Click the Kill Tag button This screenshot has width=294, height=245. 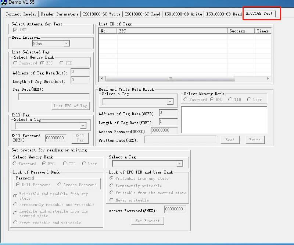pyautogui.click(x=80, y=138)
